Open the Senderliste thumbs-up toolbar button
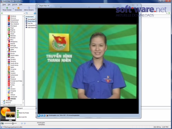172x129 pixels. point(18,9)
